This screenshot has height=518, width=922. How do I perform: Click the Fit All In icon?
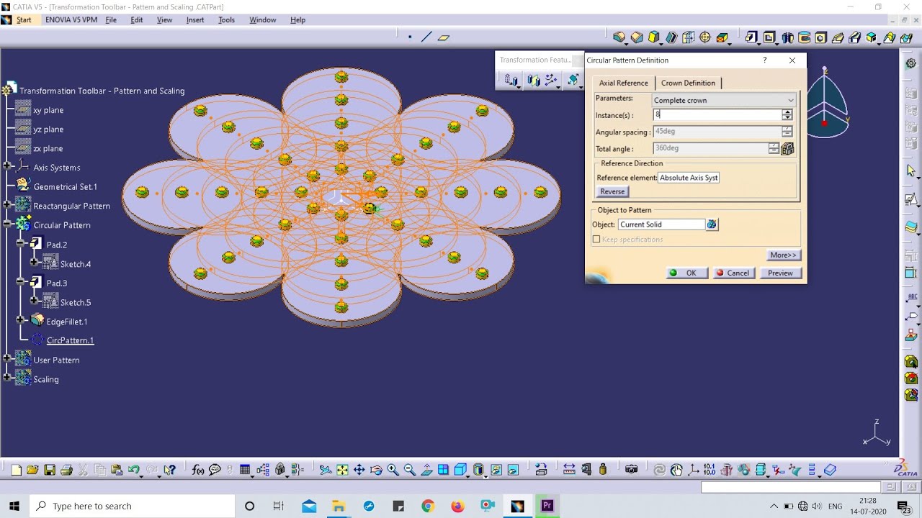tap(342, 470)
